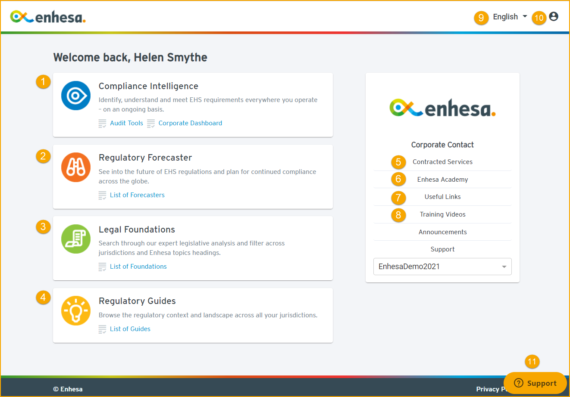Click the list icon beside Corporate Dashboard
The height and width of the screenshot is (397, 570).
151,123
